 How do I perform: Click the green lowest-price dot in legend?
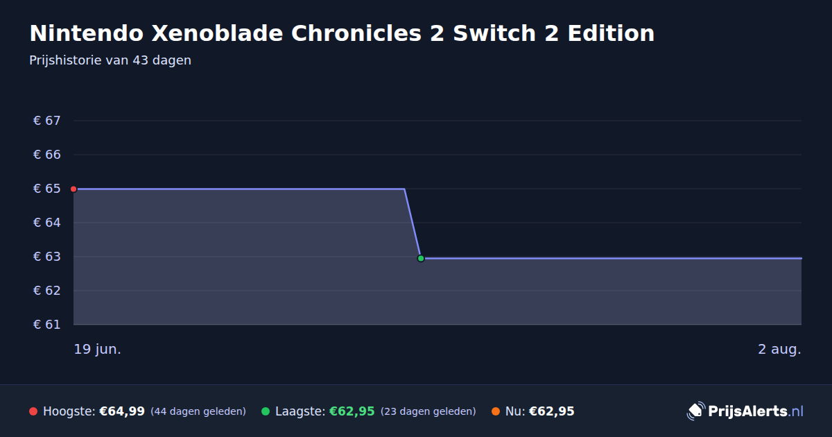[x=266, y=411]
